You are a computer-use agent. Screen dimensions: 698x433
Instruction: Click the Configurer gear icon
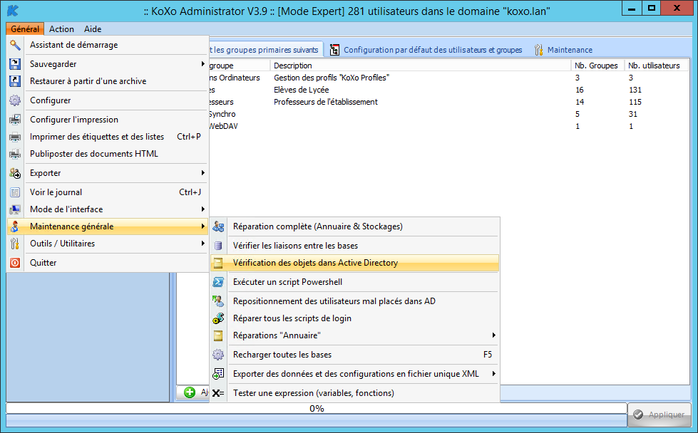coord(15,100)
